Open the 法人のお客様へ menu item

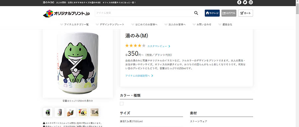175,24
